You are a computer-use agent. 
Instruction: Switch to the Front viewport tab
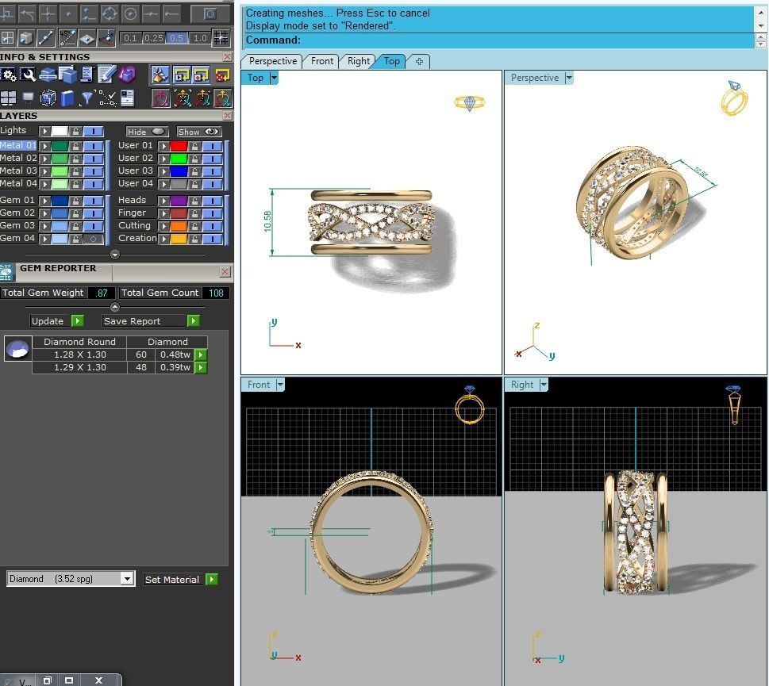coord(321,61)
